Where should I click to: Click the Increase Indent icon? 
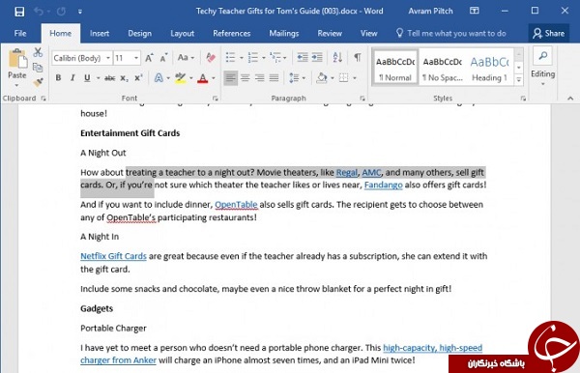coord(317,58)
